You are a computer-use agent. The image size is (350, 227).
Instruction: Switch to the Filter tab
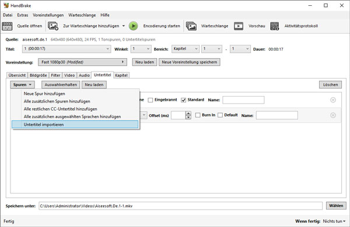55,75
